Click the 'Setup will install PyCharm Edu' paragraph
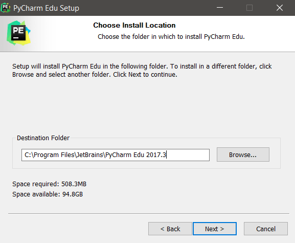 pyautogui.click(x=142, y=71)
